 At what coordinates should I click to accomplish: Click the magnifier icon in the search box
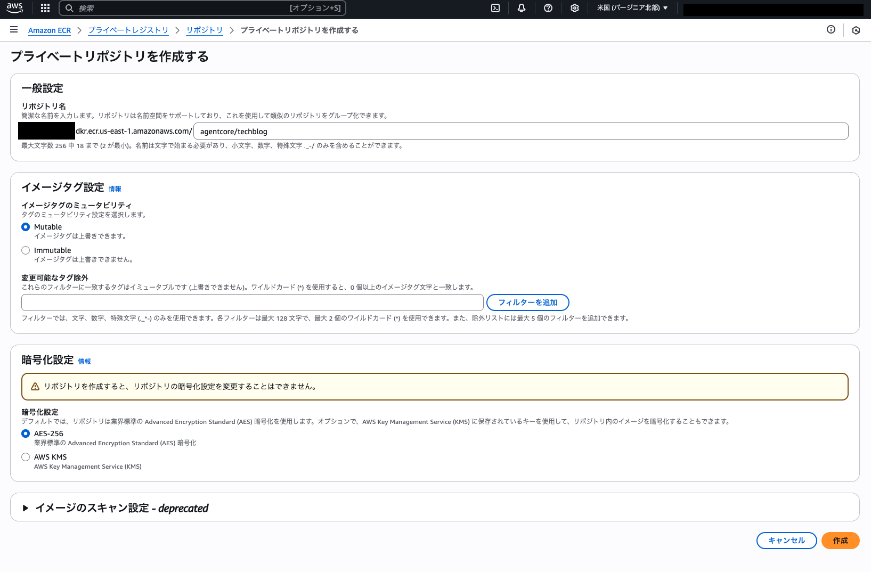pos(69,8)
